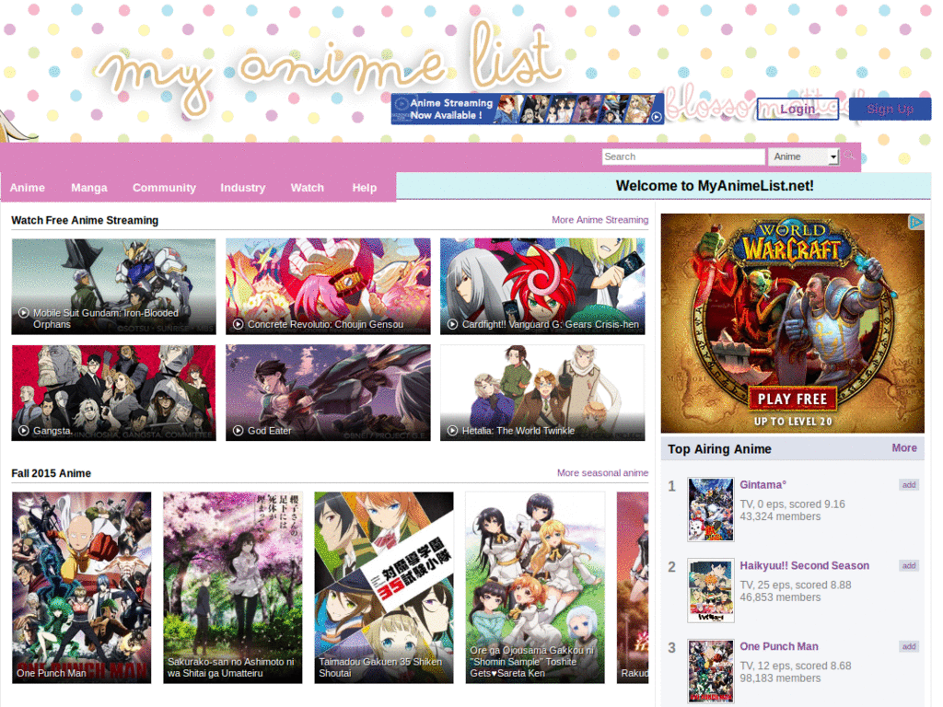Open Haikyuu!! Second Season title link
The width and height of the screenshot is (943, 707).
click(804, 566)
